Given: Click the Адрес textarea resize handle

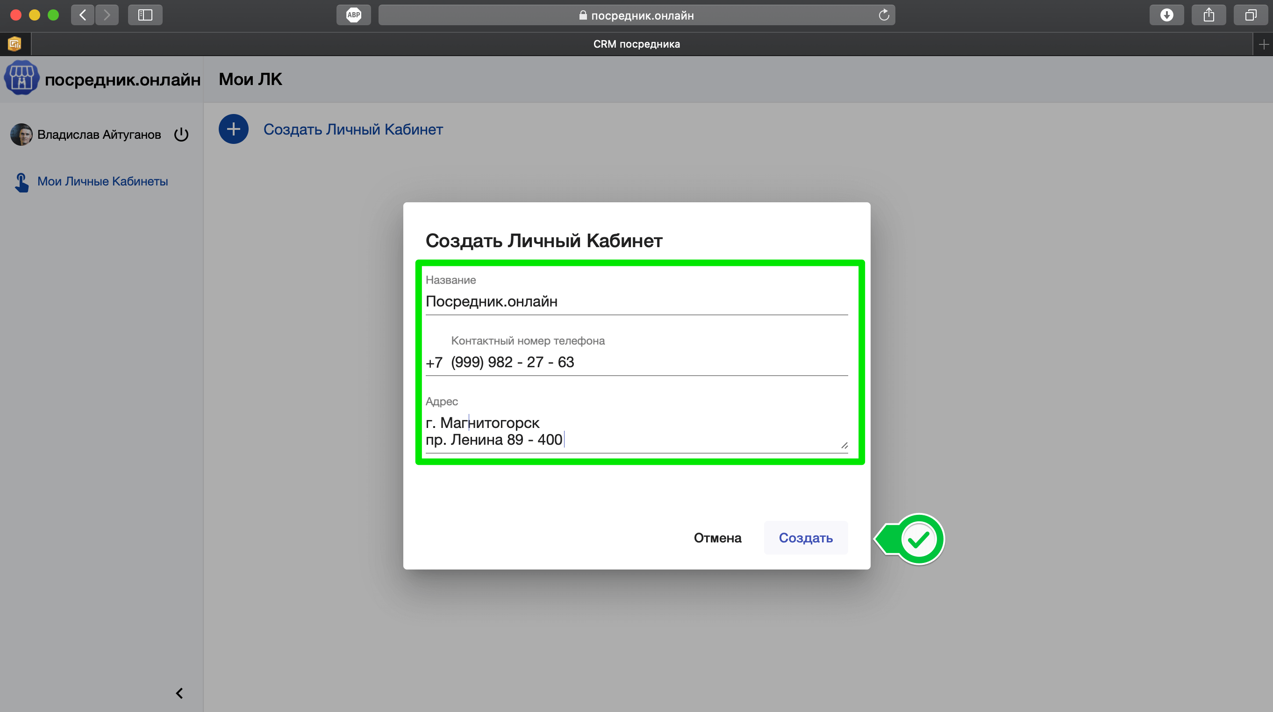Looking at the screenshot, I should tap(844, 445).
